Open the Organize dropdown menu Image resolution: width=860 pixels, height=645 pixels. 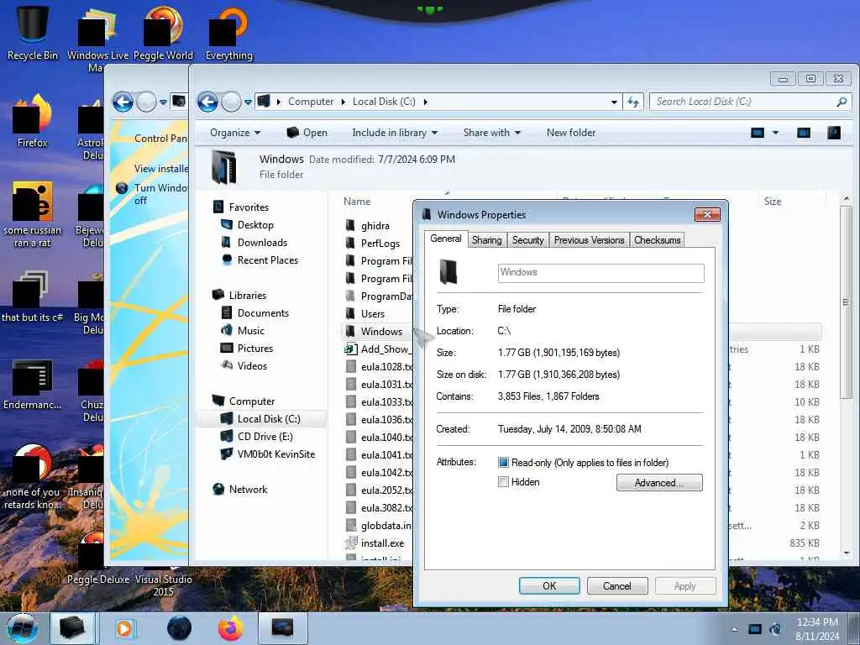click(235, 133)
